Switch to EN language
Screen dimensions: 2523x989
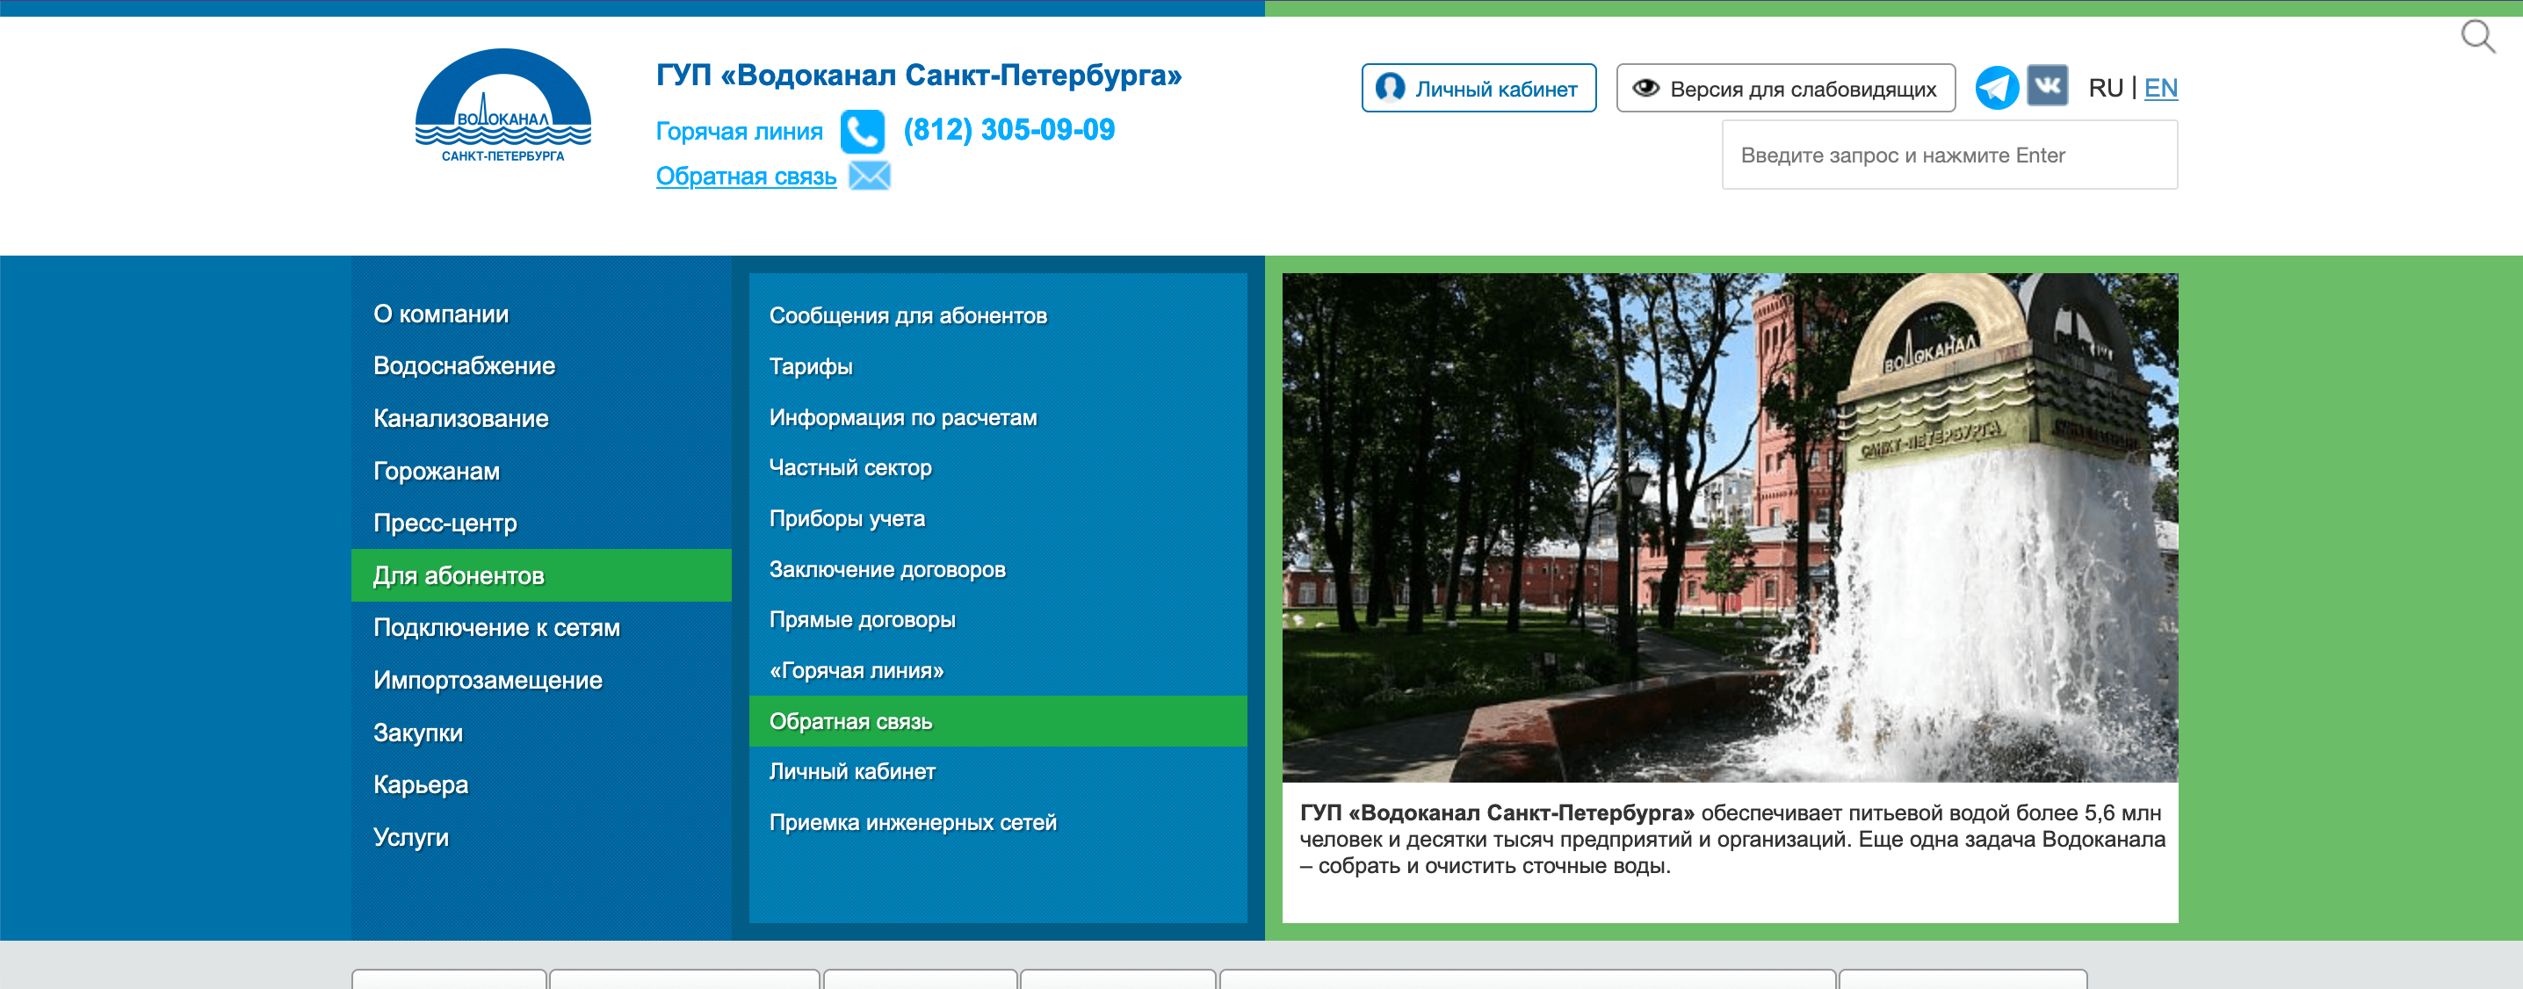click(2159, 88)
